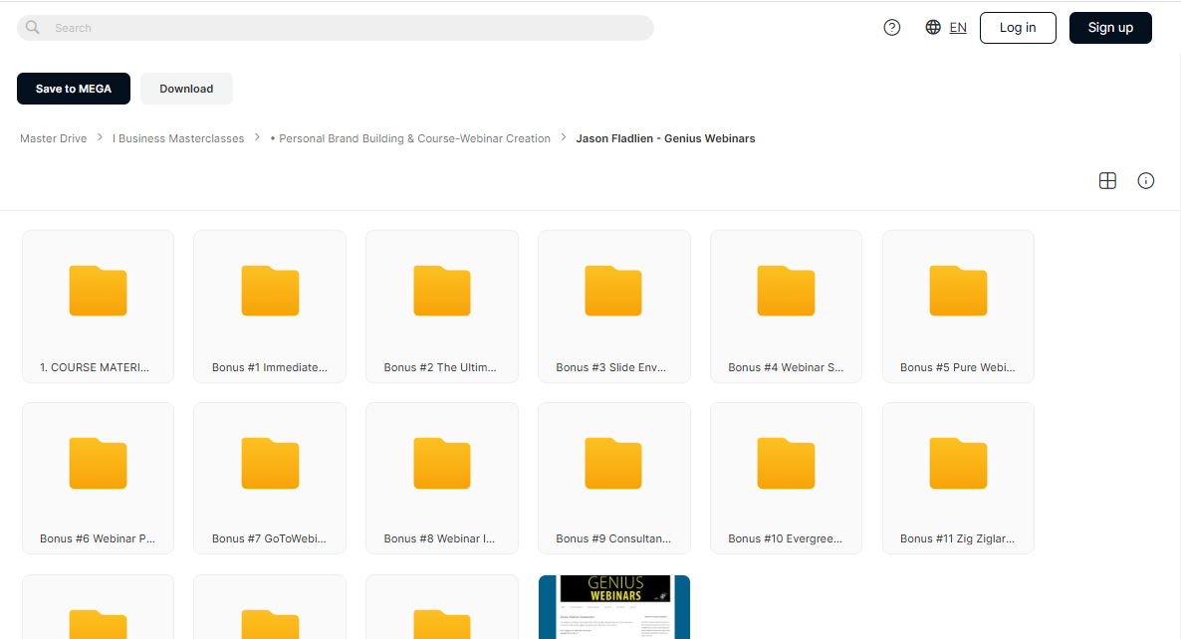Open Bonus #11 Zig Ziglar... folder icon
1181x639 pixels.
pos(958,463)
